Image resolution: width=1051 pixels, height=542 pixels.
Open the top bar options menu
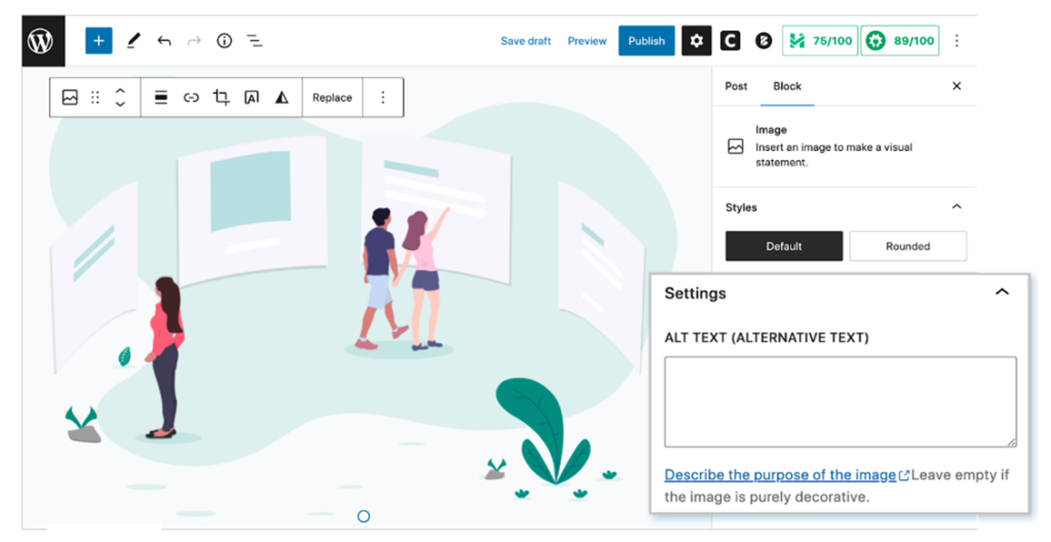tap(957, 41)
